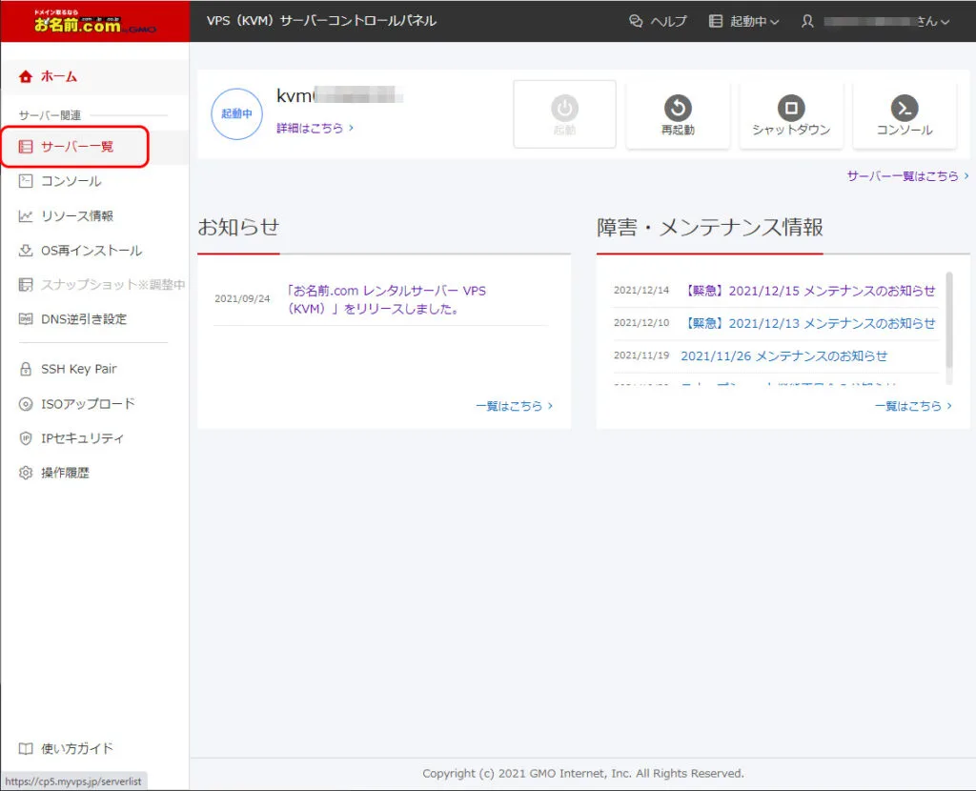Expand the 起動中 server status dropdown
The width and height of the screenshot is (976, 791).
(744, 21)
